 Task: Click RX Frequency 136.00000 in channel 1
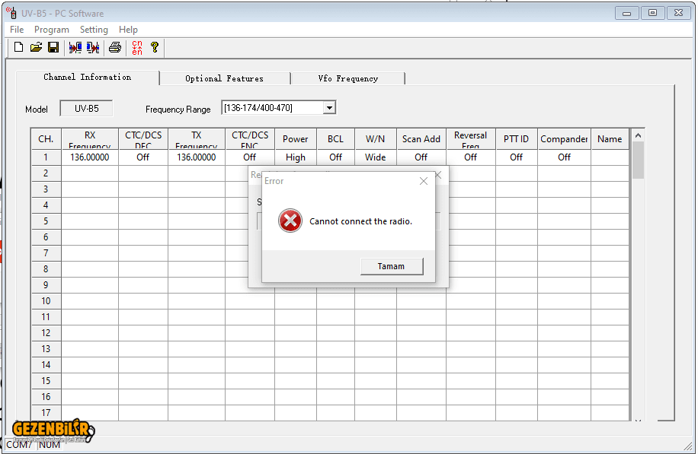tap(90, 157)
